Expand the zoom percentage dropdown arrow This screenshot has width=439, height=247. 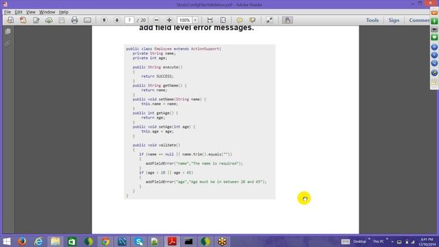coord(195,20)
